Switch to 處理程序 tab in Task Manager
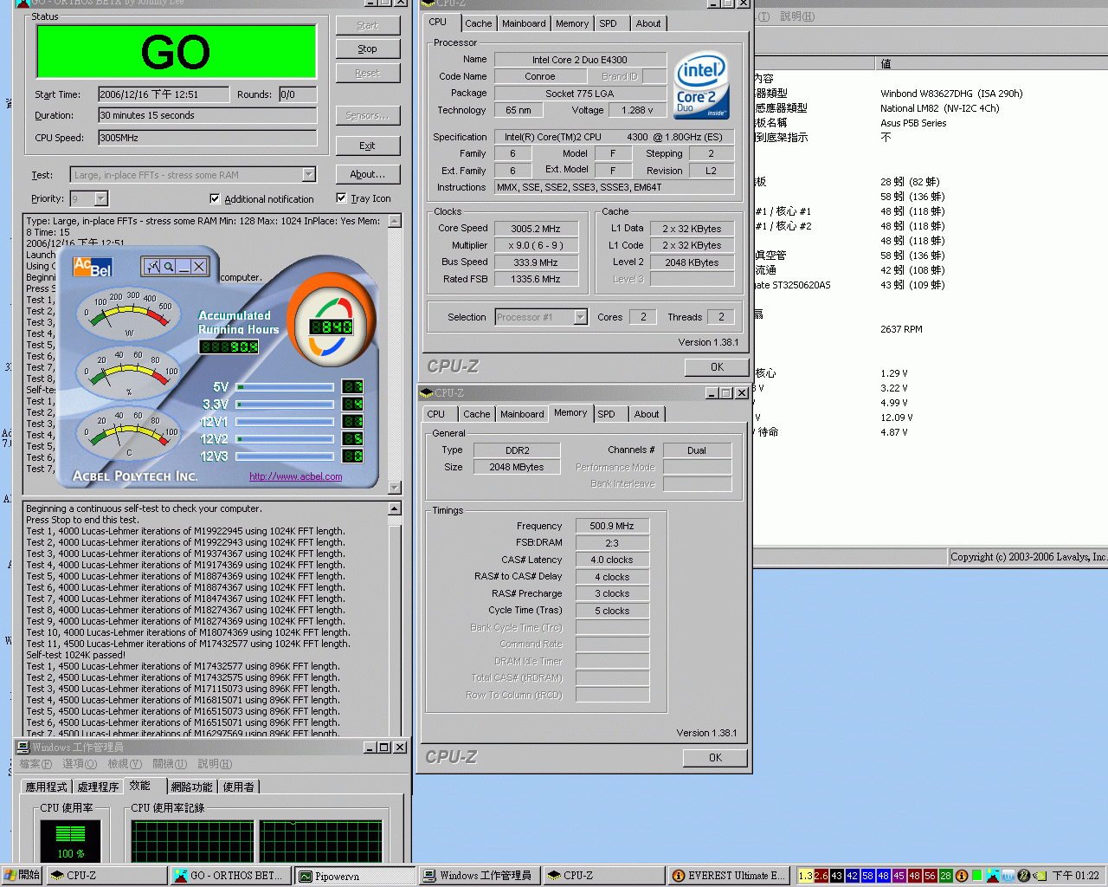1108x887 pixels. click(98, 787)
